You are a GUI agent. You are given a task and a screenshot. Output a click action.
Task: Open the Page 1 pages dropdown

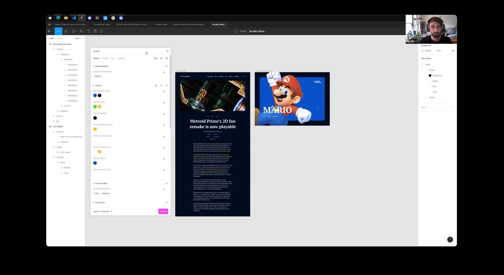[x=78, y=38]
